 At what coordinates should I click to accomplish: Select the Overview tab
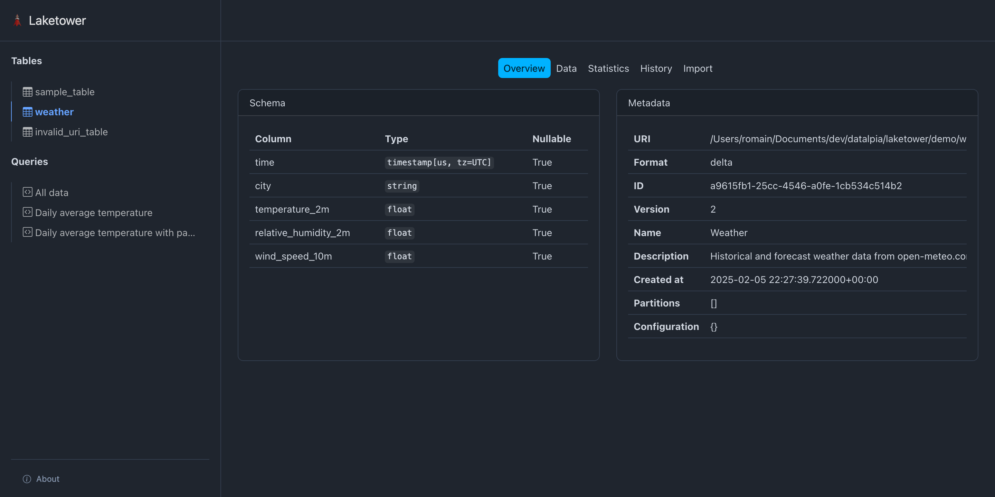[x=524, y=68]
